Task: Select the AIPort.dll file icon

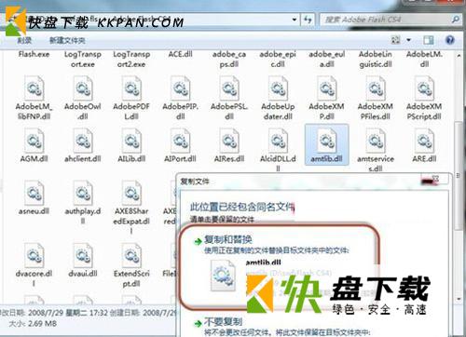Action: coord(181,141)
